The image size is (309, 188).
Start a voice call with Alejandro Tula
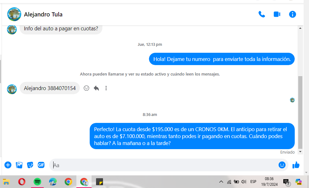coord(261,14)
